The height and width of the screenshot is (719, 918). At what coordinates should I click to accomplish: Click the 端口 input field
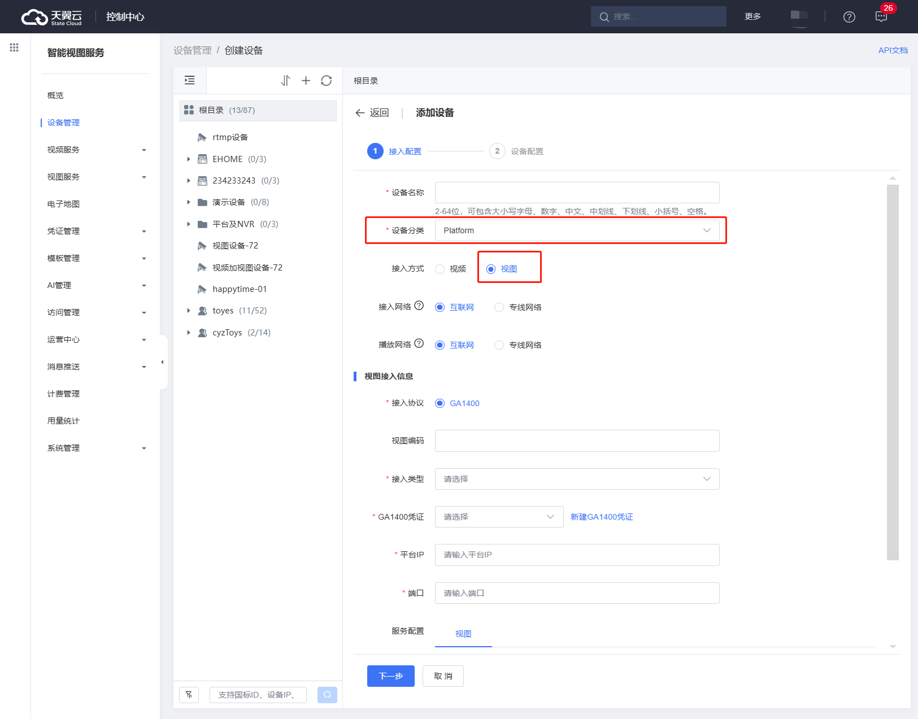point(577,593)
